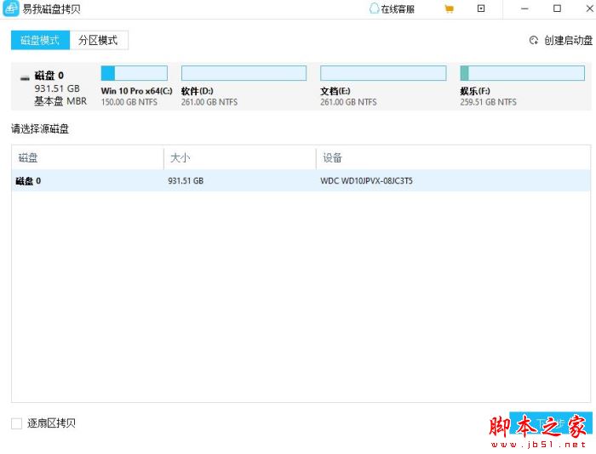The height and width of the screenshot is (454, 596).
Task: Click the refresh icon beside 创建启动盘
Action: [534, 40]
